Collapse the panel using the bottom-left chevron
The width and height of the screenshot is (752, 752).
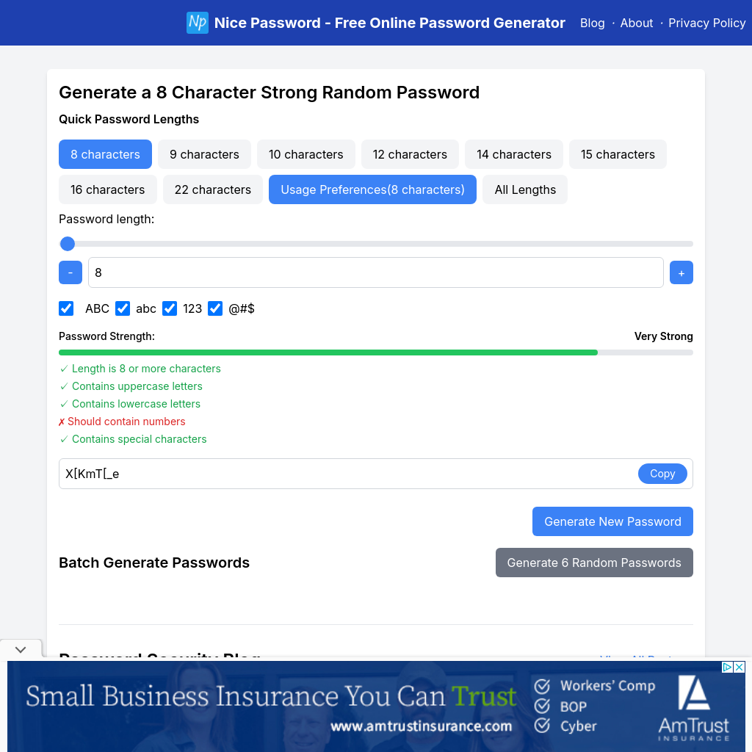20,649
